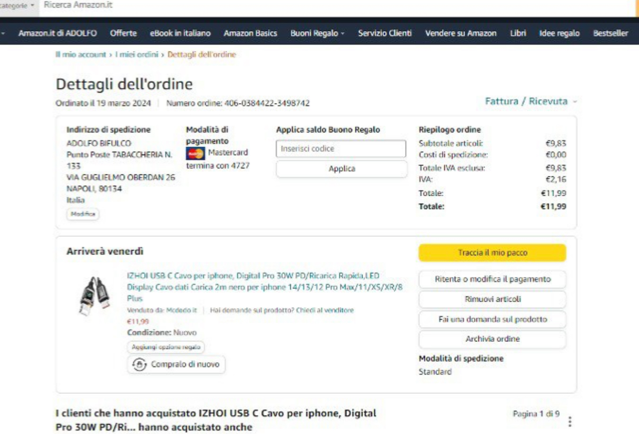Click Aggiungi opzione regalo button
The image size is (639, 434).
166,347
